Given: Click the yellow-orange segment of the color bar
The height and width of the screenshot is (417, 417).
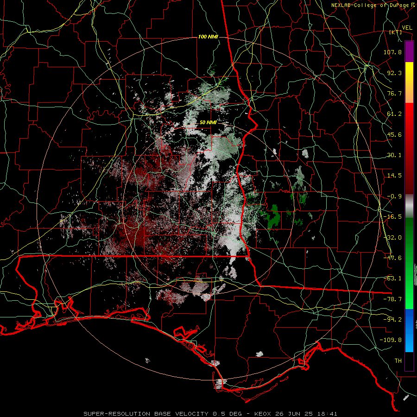Looking at the screenshot, I should (x=409, y=82).
